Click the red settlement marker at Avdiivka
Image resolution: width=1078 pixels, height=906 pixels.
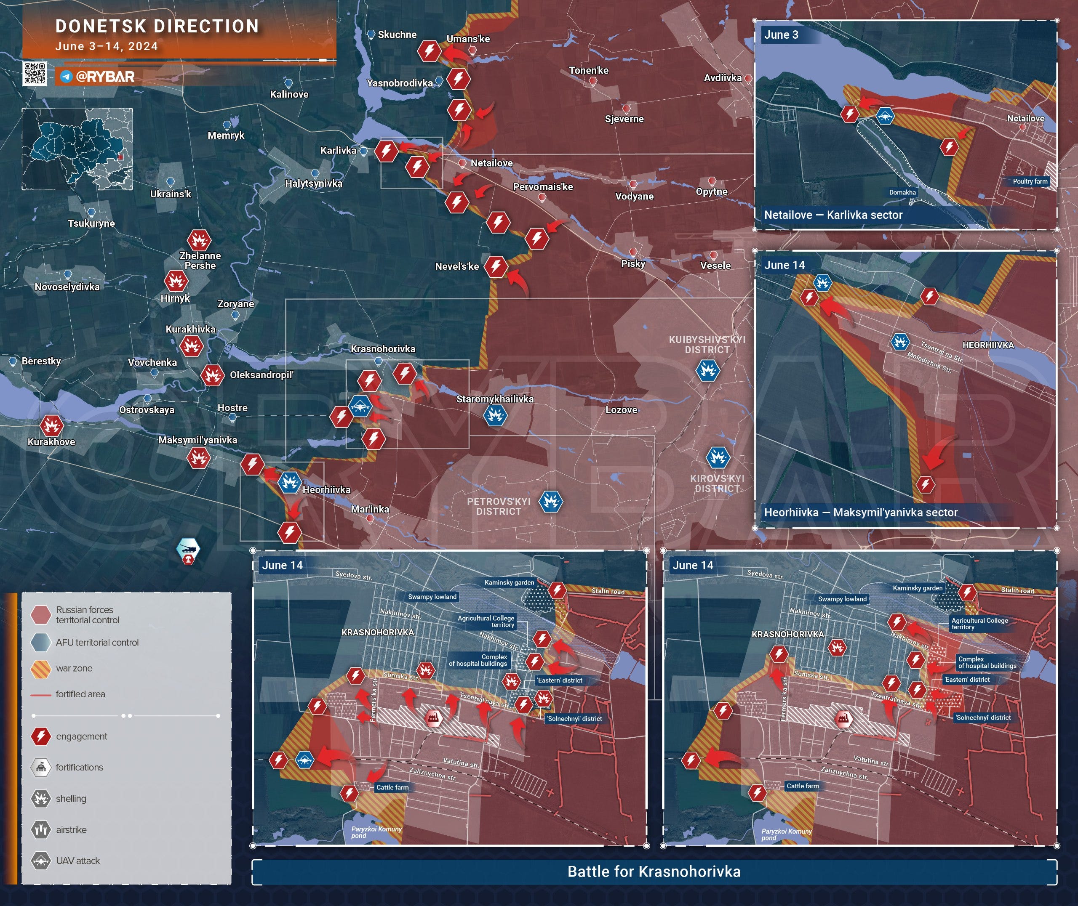pos(748,79)
